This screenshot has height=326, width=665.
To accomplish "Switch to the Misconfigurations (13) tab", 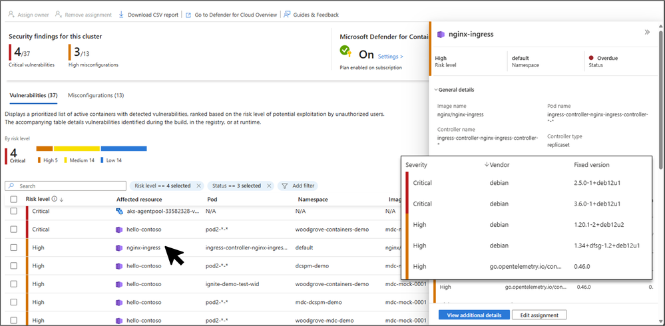I will [96, 95].
